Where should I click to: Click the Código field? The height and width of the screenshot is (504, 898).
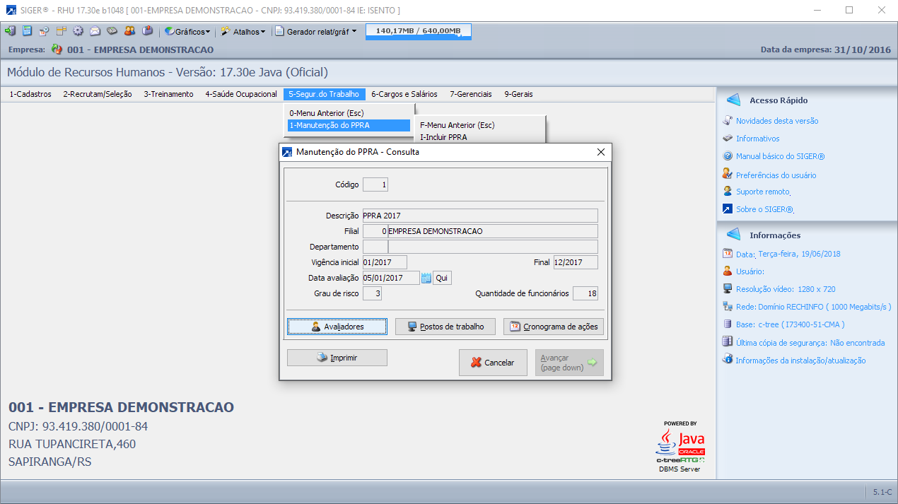pyautogui.click(x=375, y=185)
